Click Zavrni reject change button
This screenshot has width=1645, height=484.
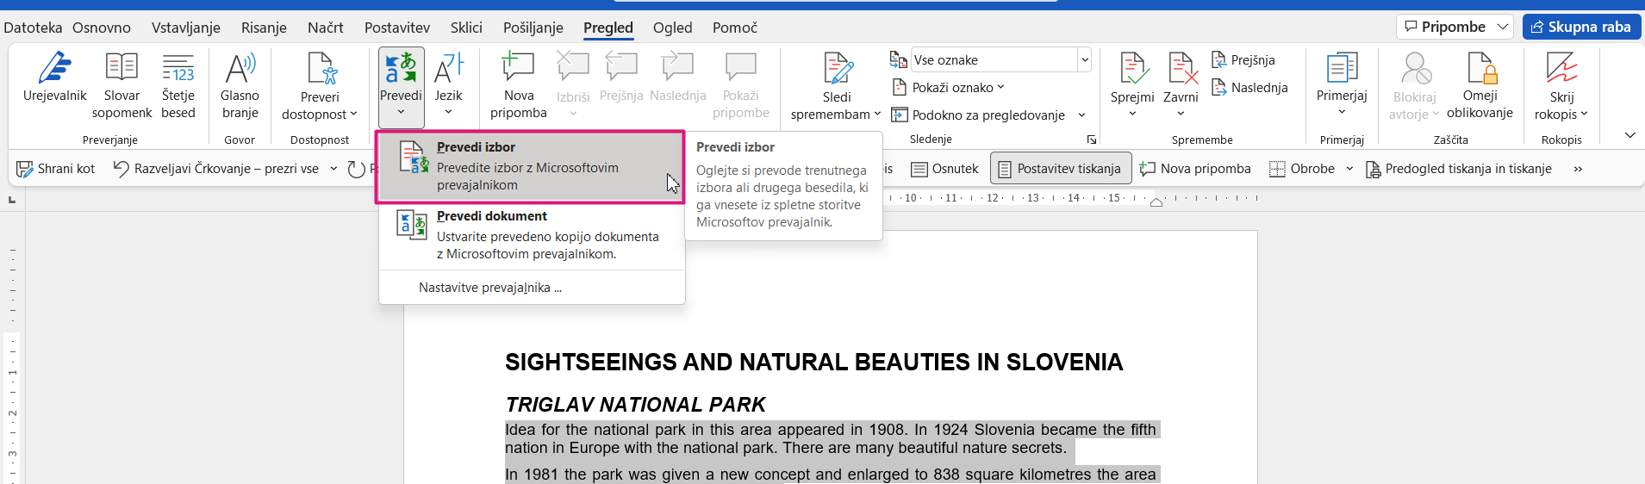pos(1181,86)
